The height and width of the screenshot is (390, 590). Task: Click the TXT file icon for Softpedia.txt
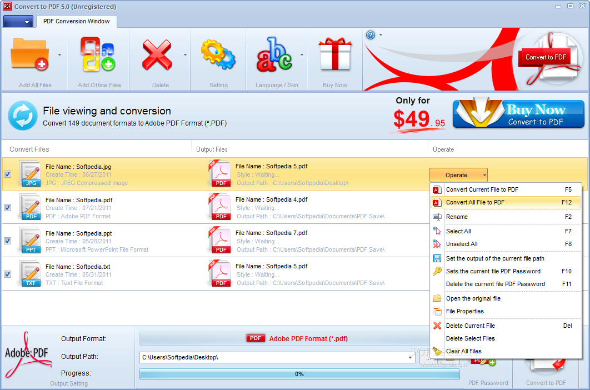tap(30, 274)
